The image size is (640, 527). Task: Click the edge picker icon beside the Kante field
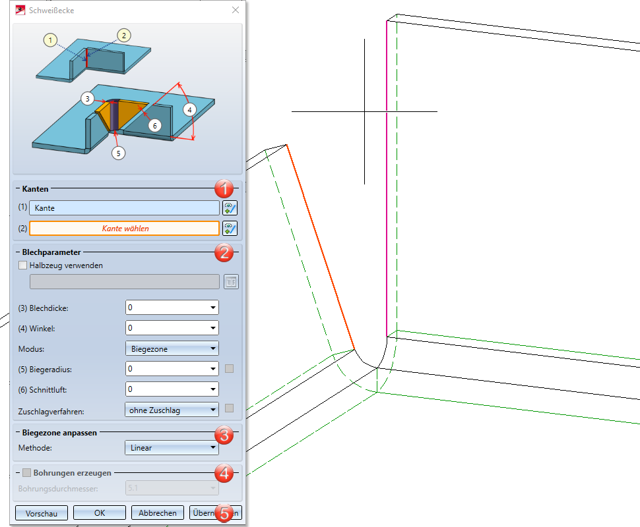click(230, 208)
